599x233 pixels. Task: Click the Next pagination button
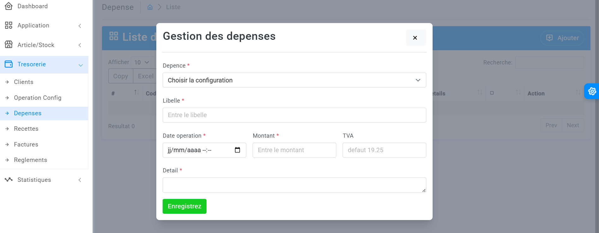[x=573, y=125]
